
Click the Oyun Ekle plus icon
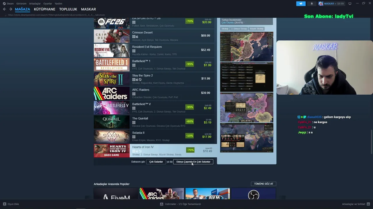pos(4,204)
